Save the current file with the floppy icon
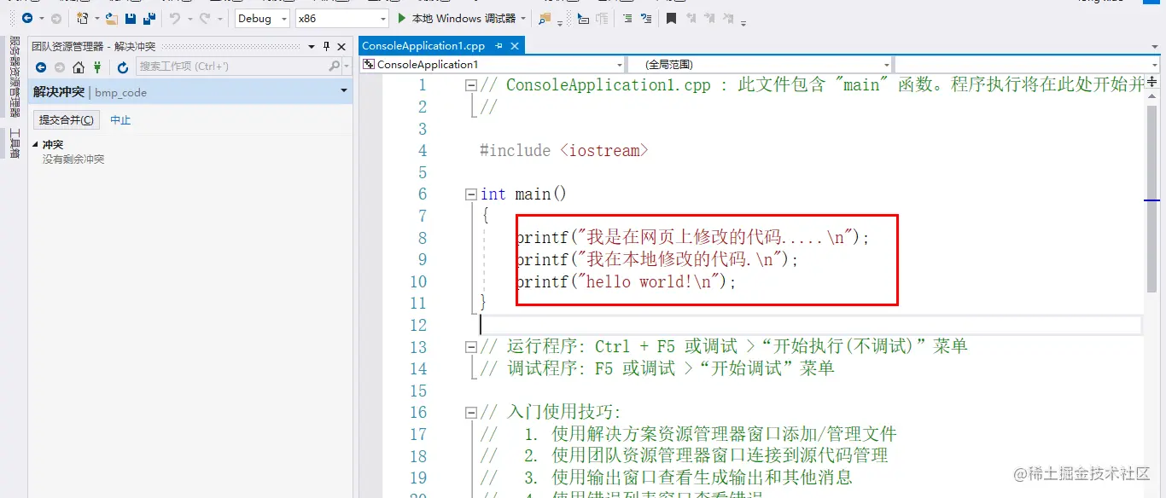Image resolution: width=1166 pixels, height=498 pixels. click(x=131, y=18)
